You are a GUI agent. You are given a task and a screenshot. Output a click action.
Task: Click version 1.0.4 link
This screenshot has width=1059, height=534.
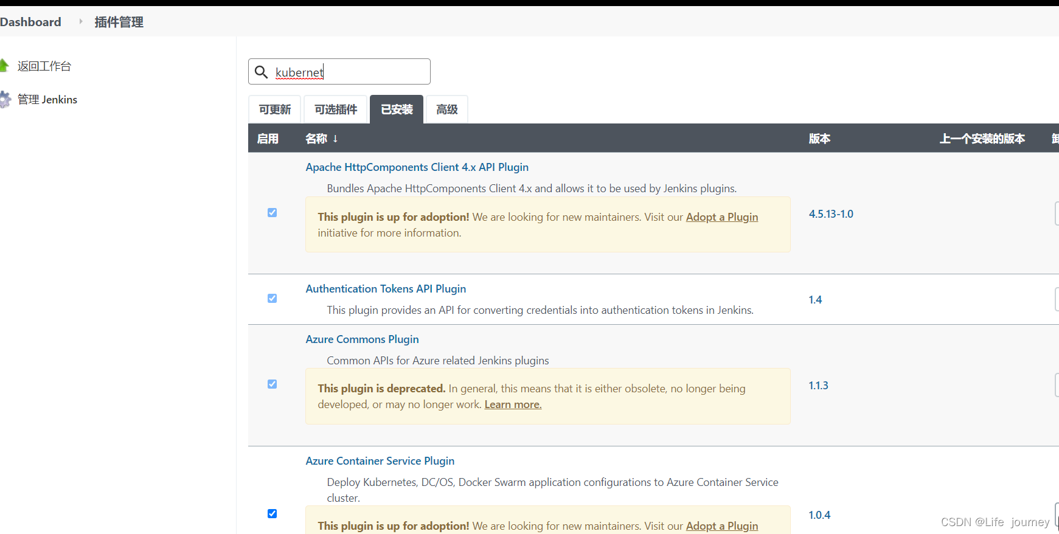[x=819, y=515]
